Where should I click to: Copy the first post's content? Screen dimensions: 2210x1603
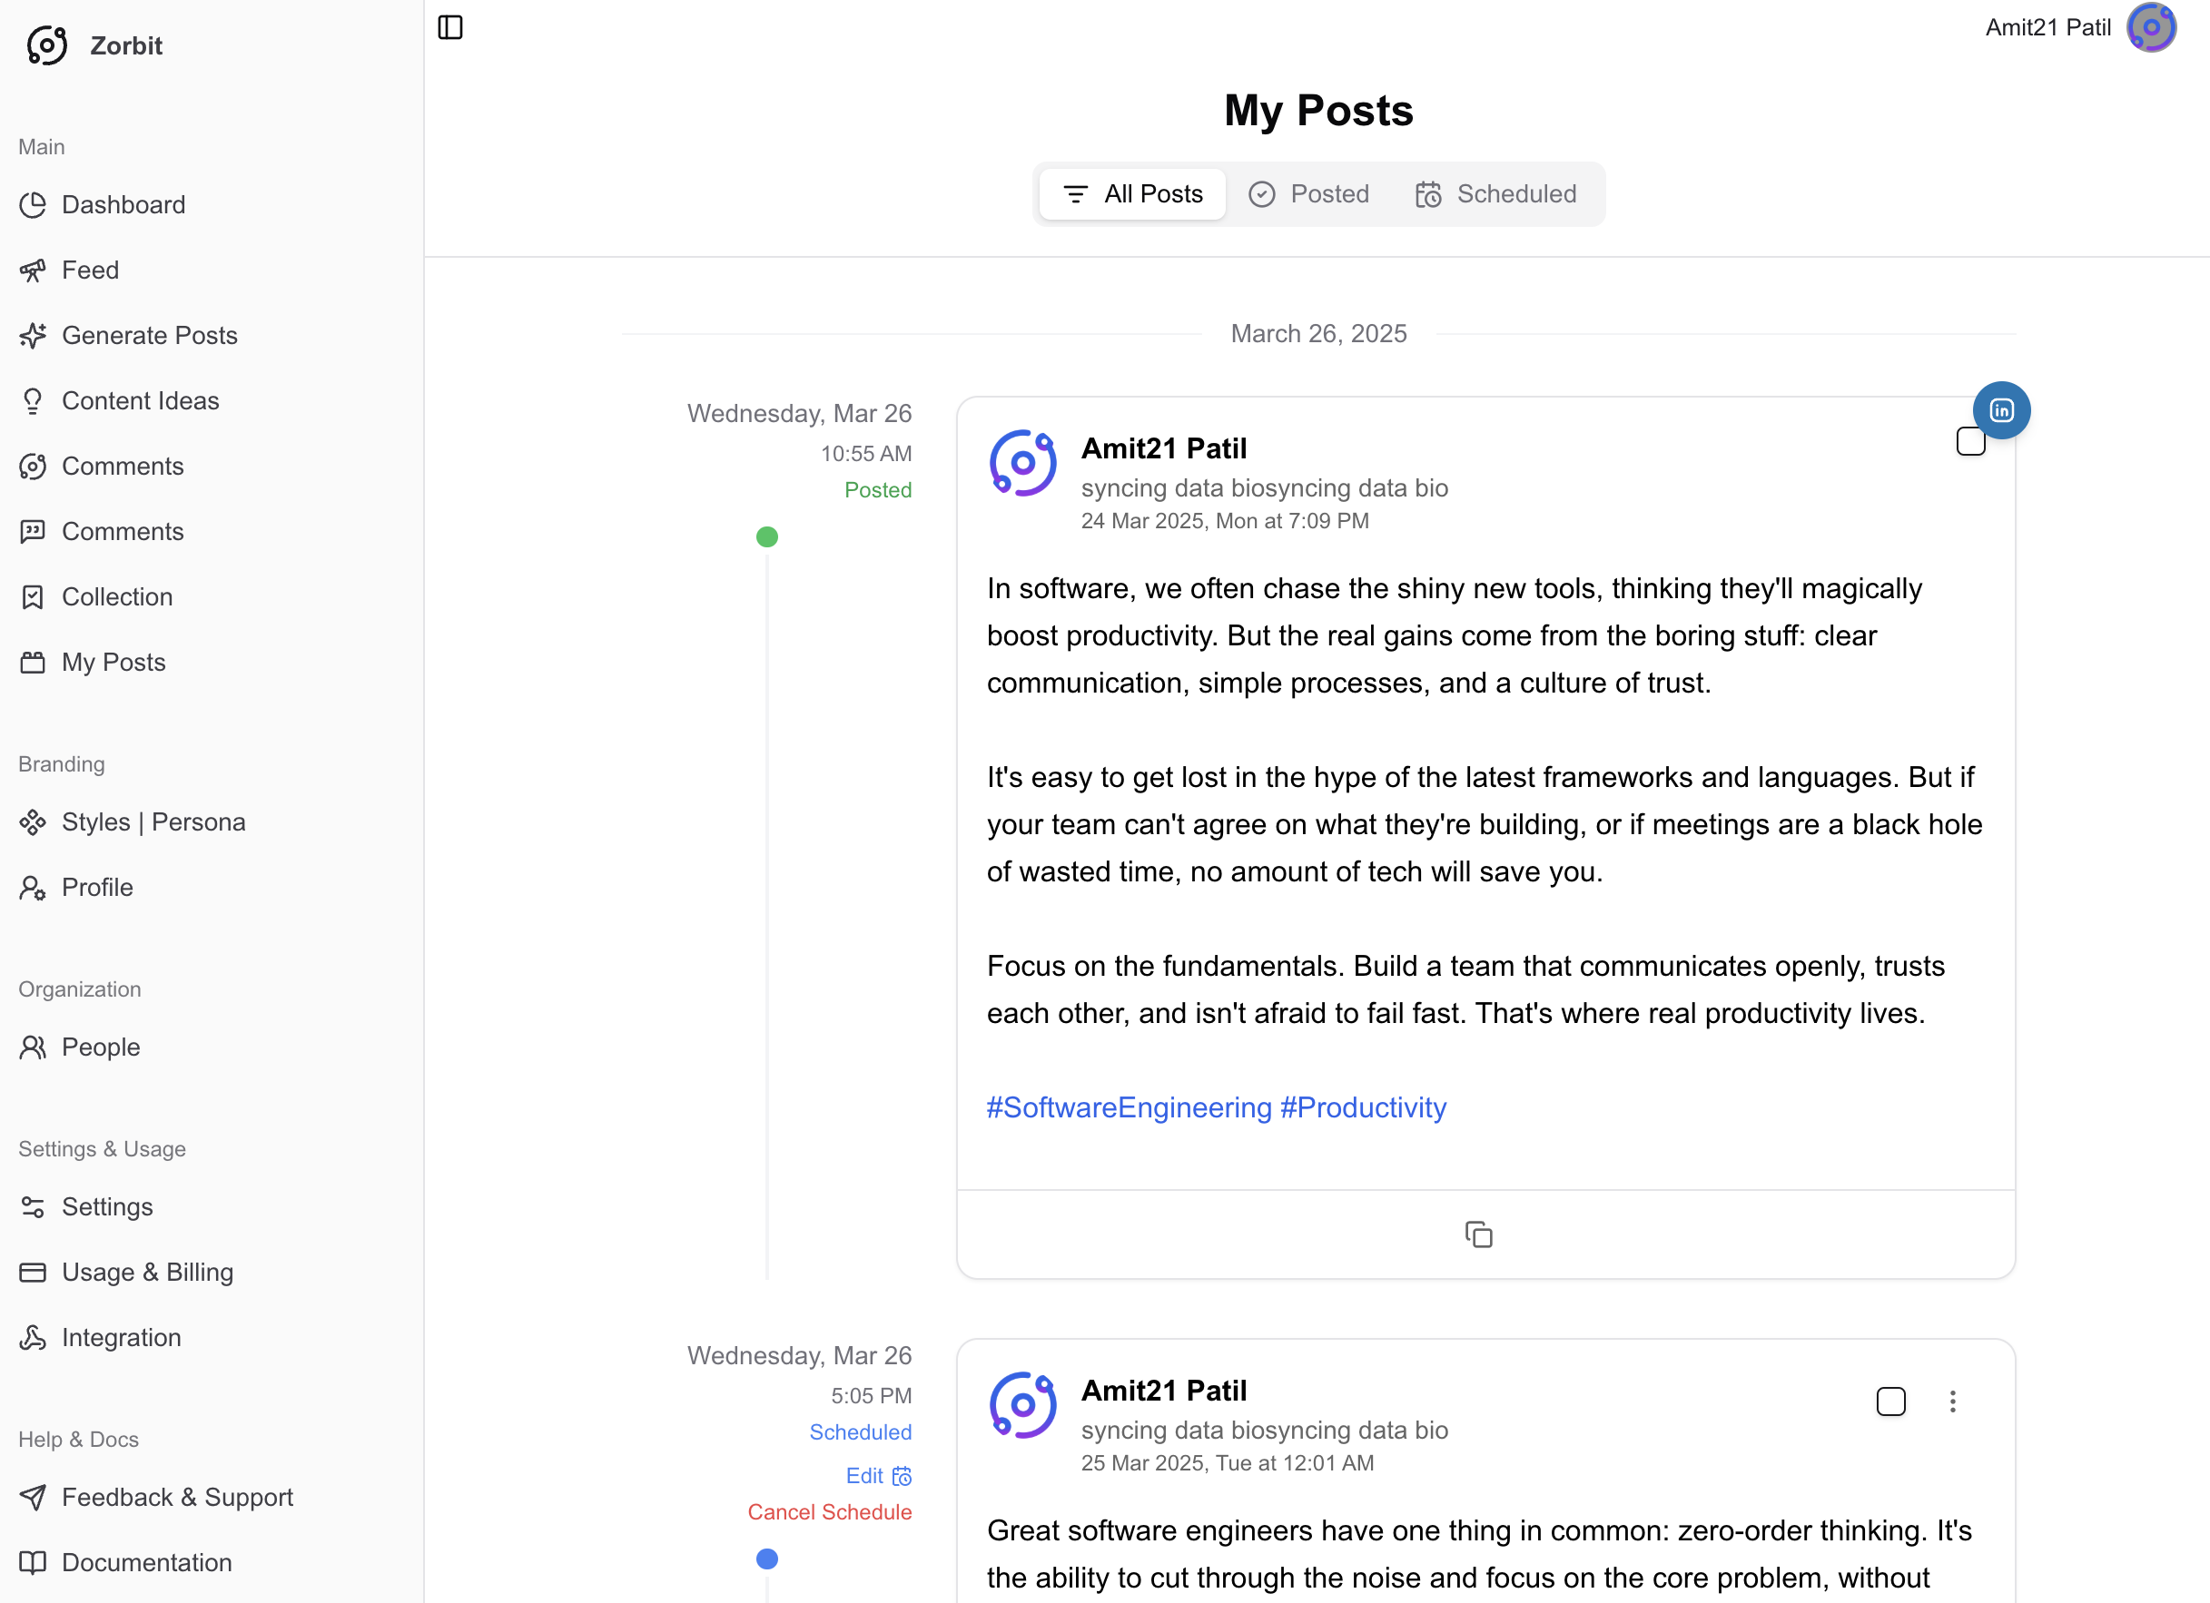(x=1478, y=1234)
